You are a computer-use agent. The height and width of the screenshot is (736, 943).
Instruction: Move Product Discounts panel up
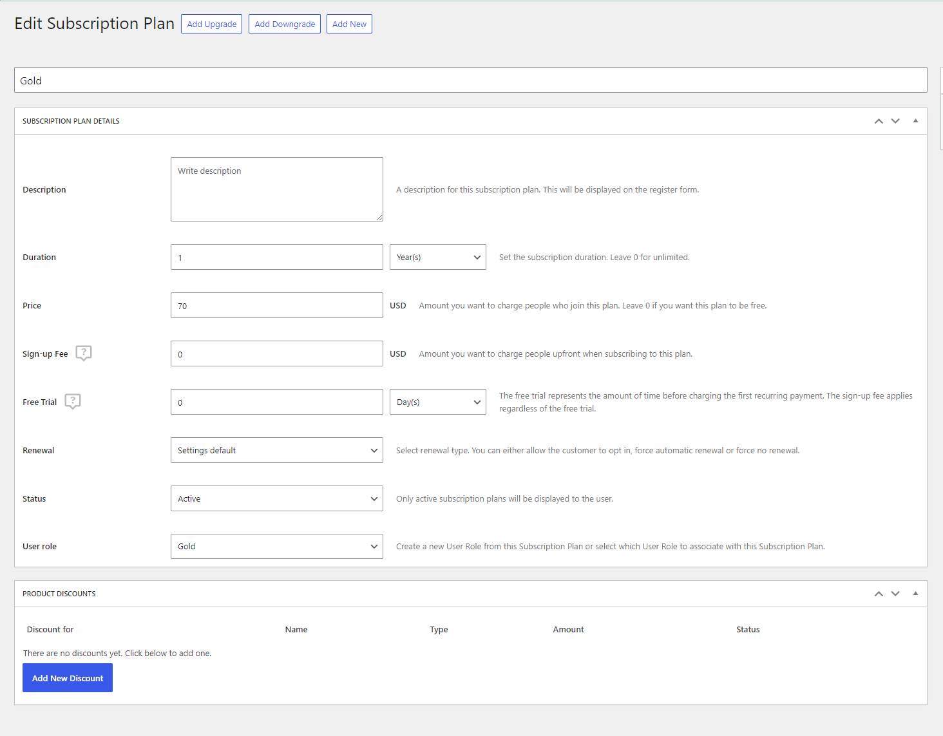click(x=878, y=594)
